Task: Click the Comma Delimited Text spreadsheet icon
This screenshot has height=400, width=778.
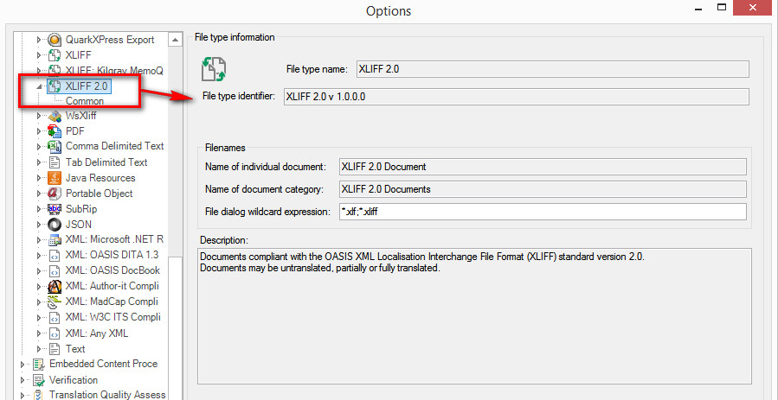Action: (54, 147)
